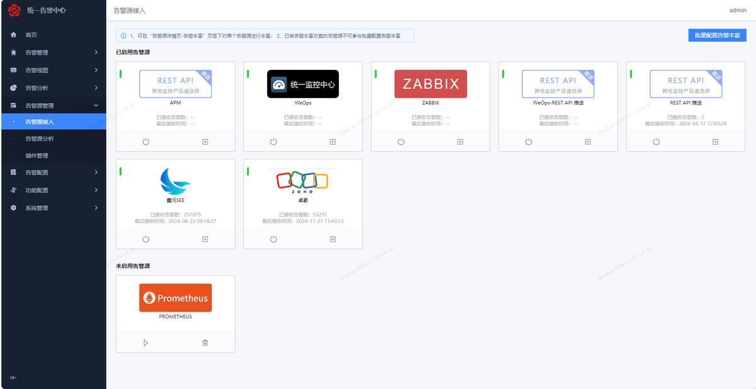Enable PROMETHEUS source with the play icon
The image size is (756, 389).
(146, 343)
